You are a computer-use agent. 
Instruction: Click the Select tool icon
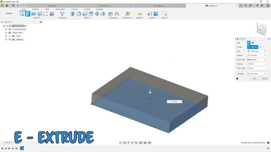coord(164,14)
